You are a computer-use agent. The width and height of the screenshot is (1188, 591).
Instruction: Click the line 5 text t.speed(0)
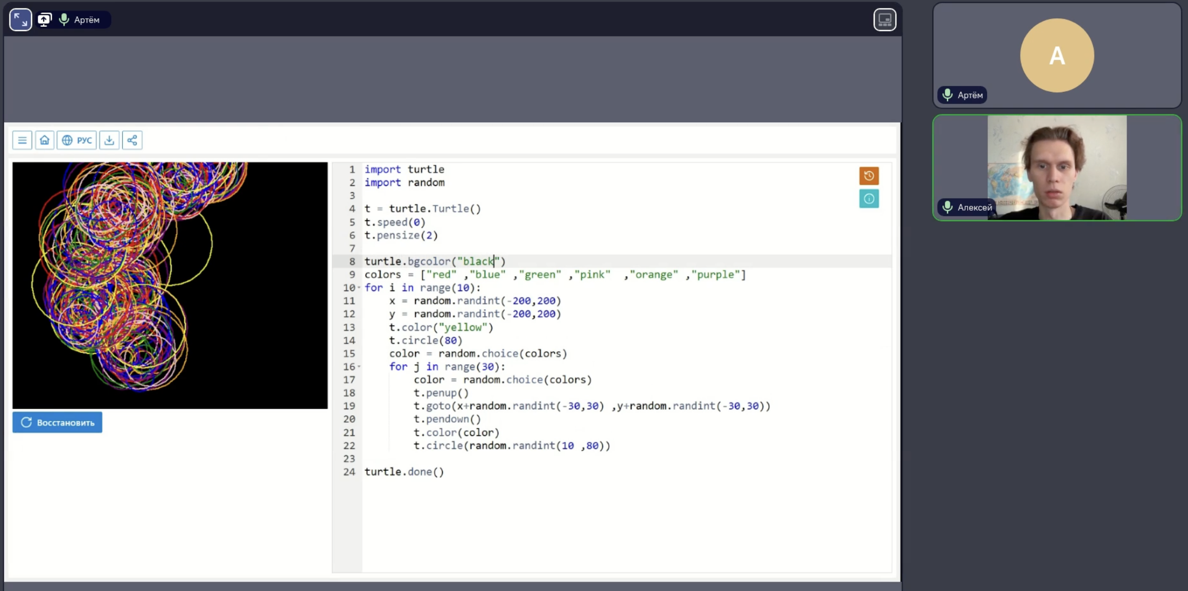click(395, 222)
